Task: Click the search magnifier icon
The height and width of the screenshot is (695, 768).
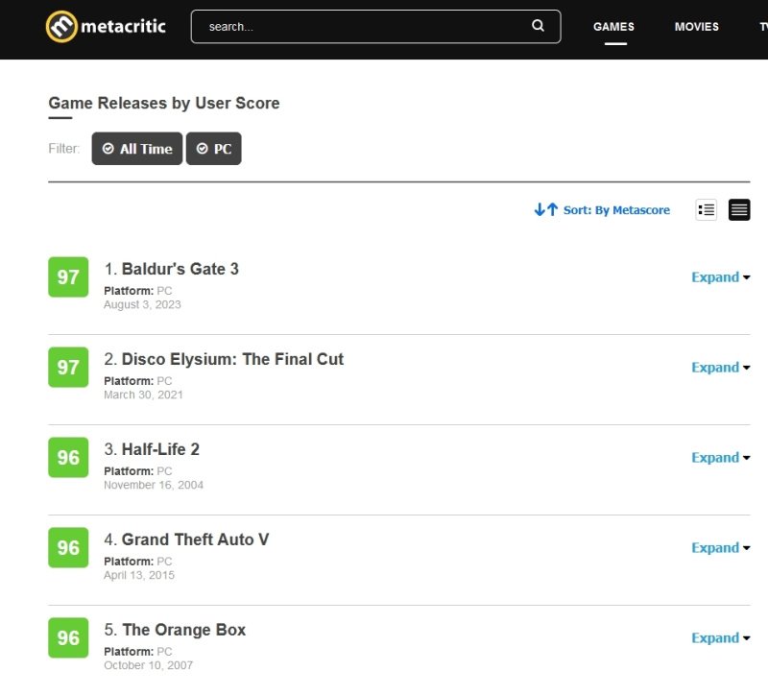Action: (x=539, y=26)
